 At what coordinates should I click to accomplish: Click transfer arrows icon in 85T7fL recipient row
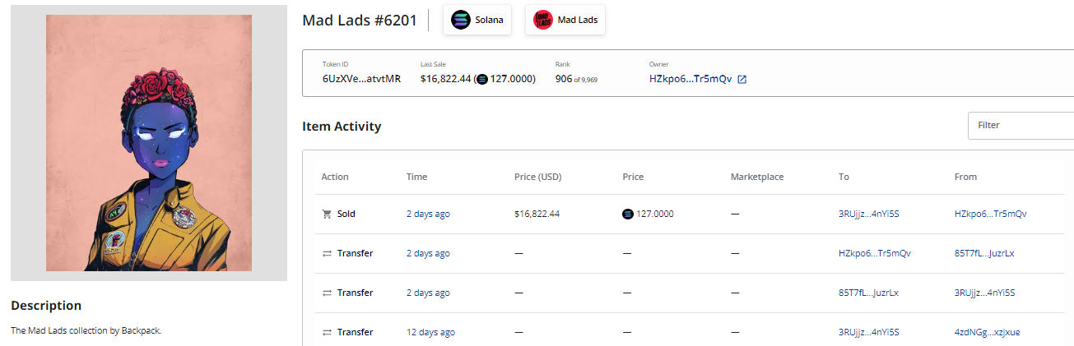pos(327,293)
